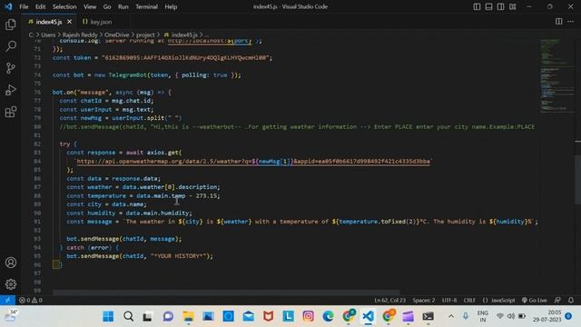Close the index45.js tab
Screen dimensions: 581x327
coord(69,22)
